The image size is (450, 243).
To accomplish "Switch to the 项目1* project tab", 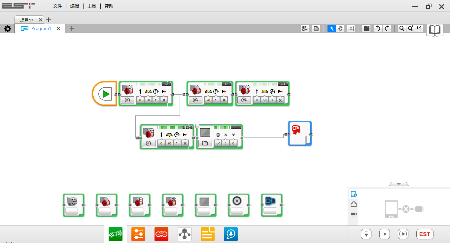I will (x=27, y=20).
